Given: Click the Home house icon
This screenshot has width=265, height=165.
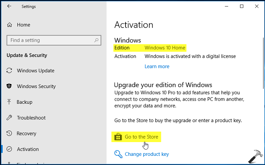Looking at the screenshot, I should pyautogui.click(x=10, y=25).
